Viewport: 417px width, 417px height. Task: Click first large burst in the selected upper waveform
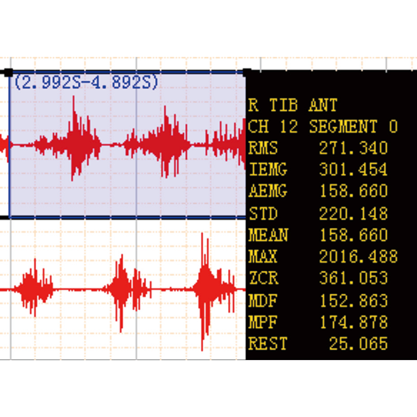click(x=76, y=144)
